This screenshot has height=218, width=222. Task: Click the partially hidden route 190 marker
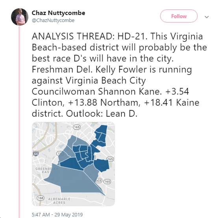coord(60,153)
